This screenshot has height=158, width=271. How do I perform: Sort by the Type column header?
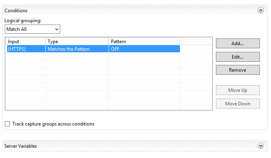[77, 42]
